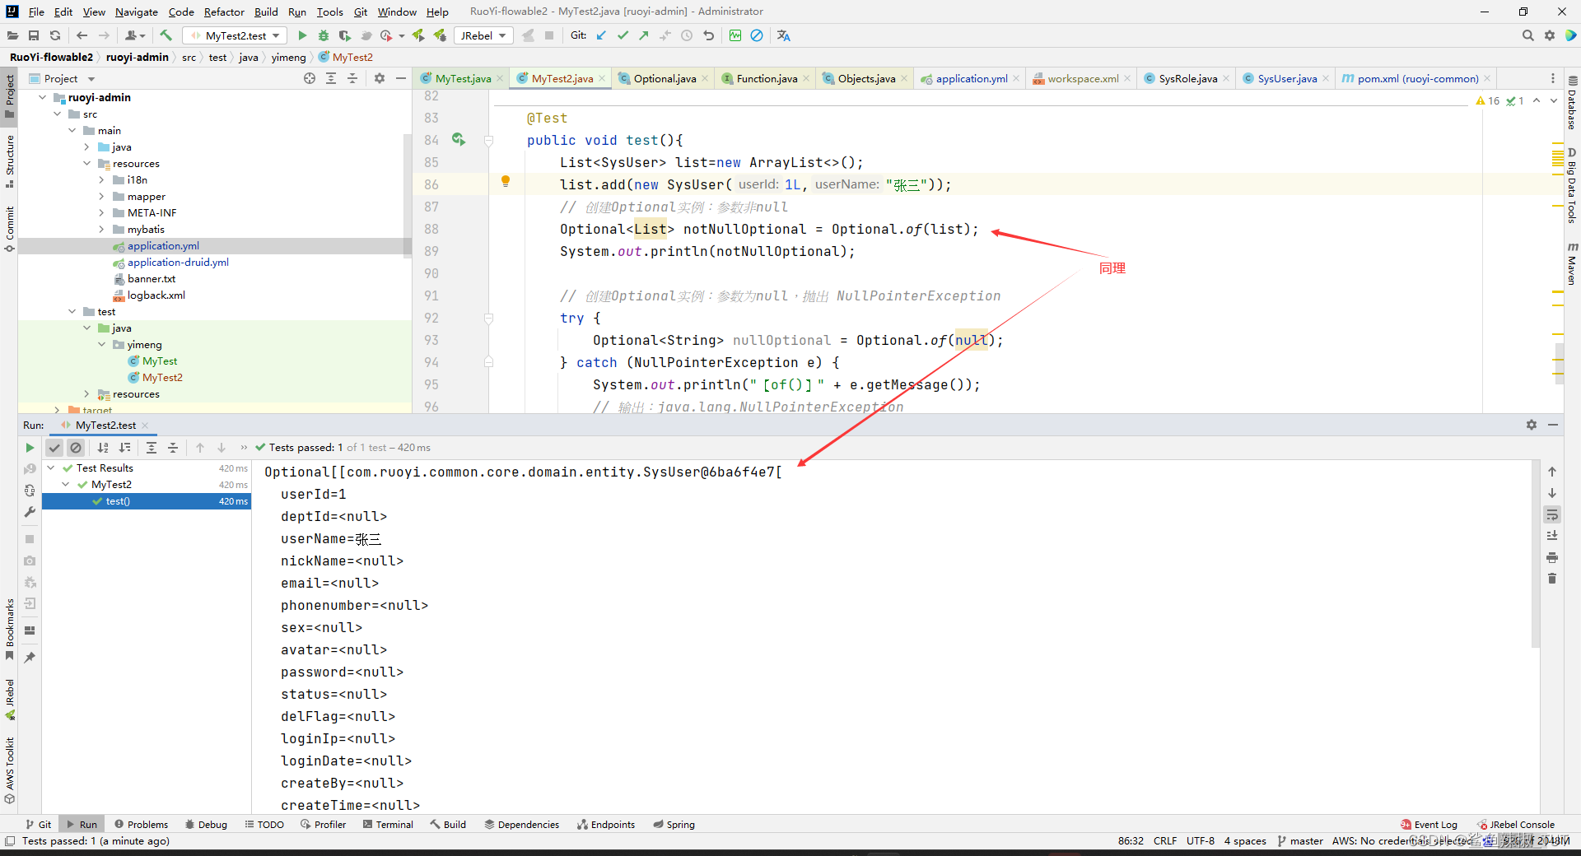1581x856 pixels.
Task: Toggle the Structure tool window
Action: point(9,160)
